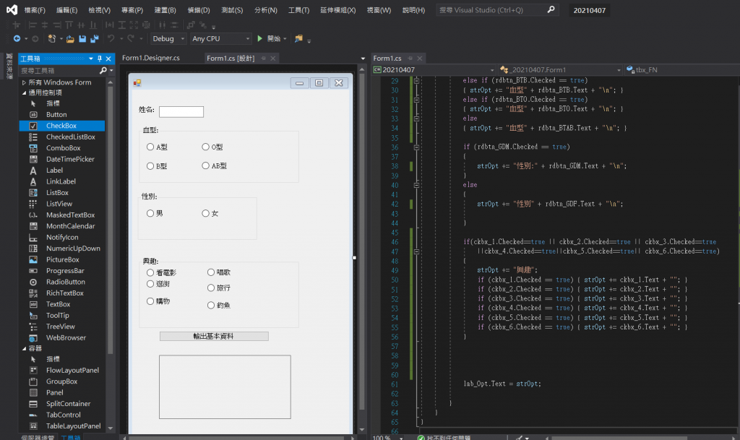Select the TreeView control in toolbox
Viewport: 740px width, 440px height.
point(60,327)
